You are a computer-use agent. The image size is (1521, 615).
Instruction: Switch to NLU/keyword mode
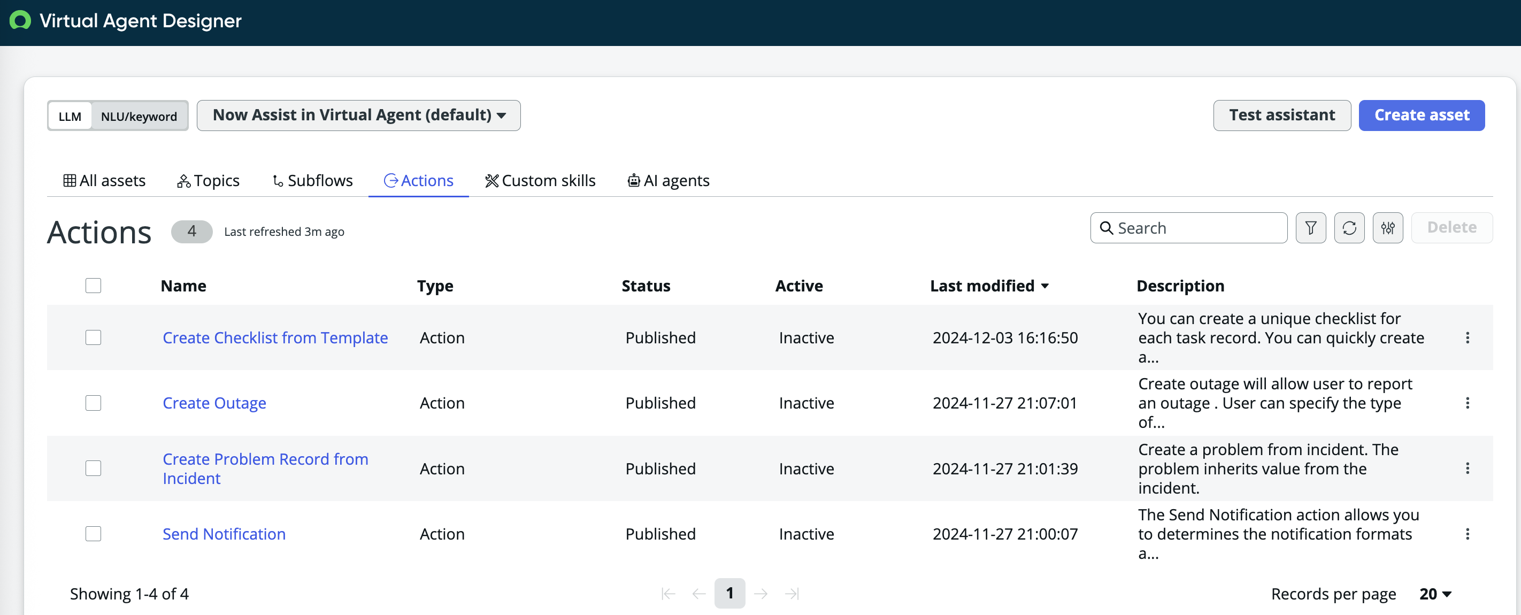point(139,116)
